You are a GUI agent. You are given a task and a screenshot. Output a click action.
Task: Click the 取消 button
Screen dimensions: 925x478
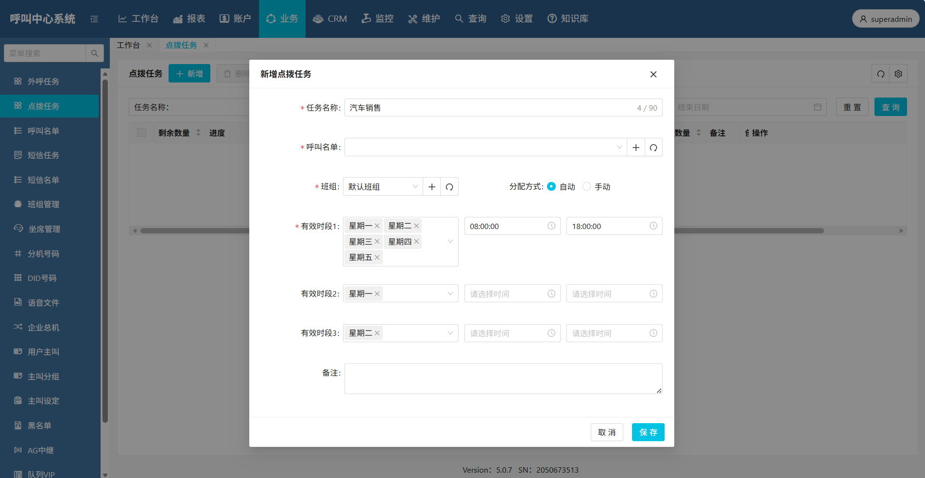coord(606,432)
